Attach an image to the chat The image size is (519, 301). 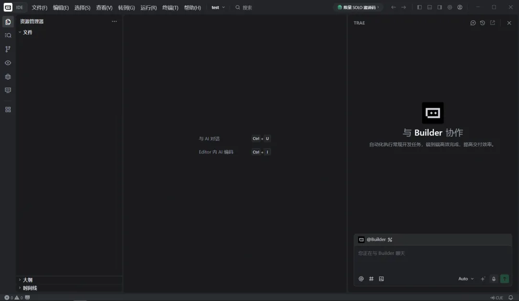pyautogui.click(x=381, y=279)
